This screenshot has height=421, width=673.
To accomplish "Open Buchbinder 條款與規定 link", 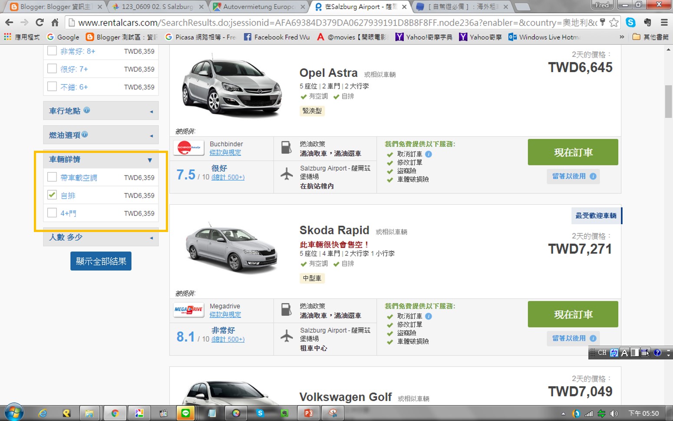I will pyautogui.click(x=225, y=152).
